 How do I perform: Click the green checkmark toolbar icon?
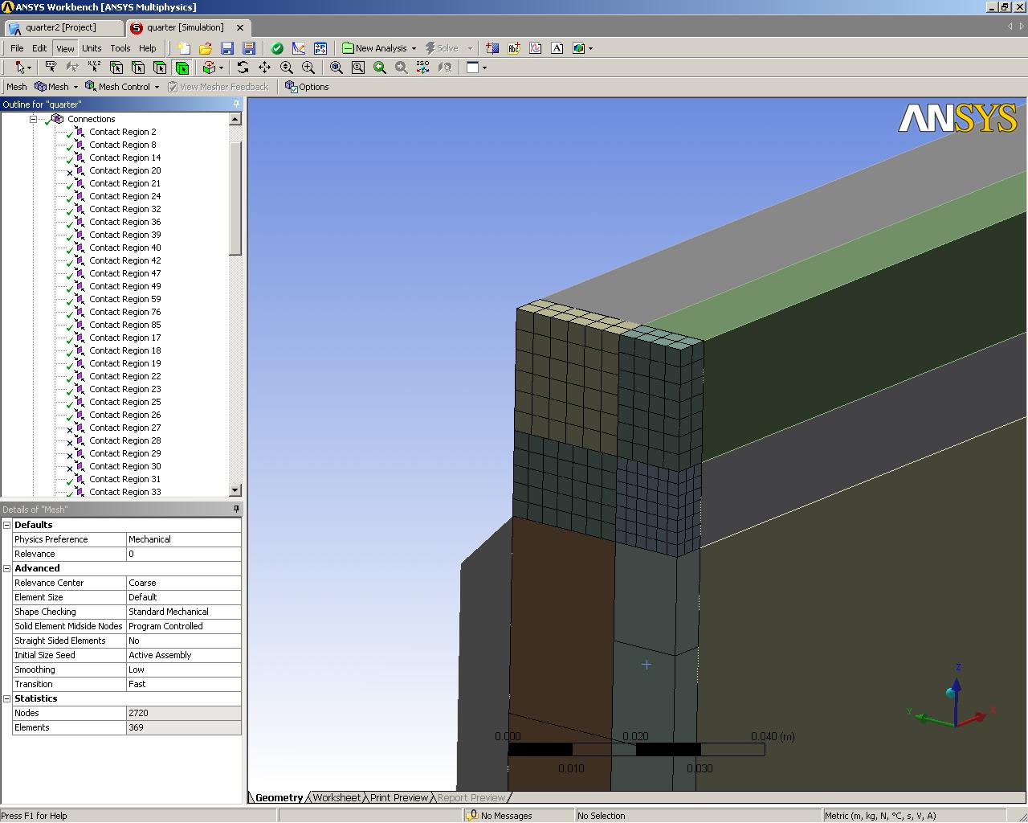click(277, 48)
